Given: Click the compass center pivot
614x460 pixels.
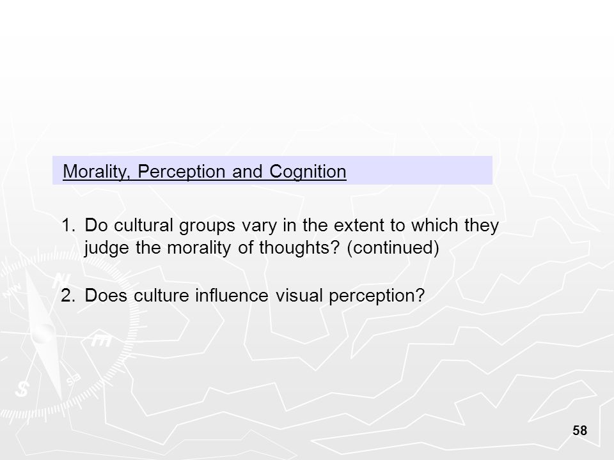Looking at the screenshot, I should pos(43,333).
